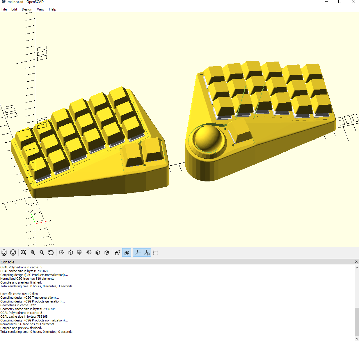Switch to the Right view cube icon
The image size is (359, 341).
click(x=61, y=253)
